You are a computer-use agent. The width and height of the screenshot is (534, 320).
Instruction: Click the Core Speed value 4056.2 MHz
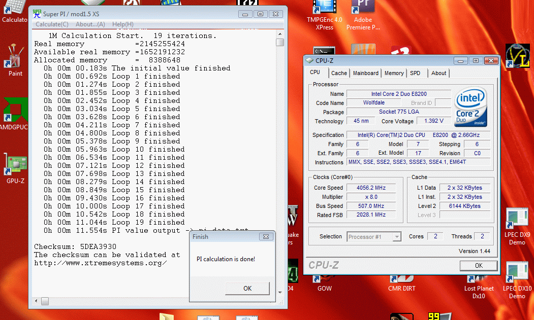click(371, 188)
